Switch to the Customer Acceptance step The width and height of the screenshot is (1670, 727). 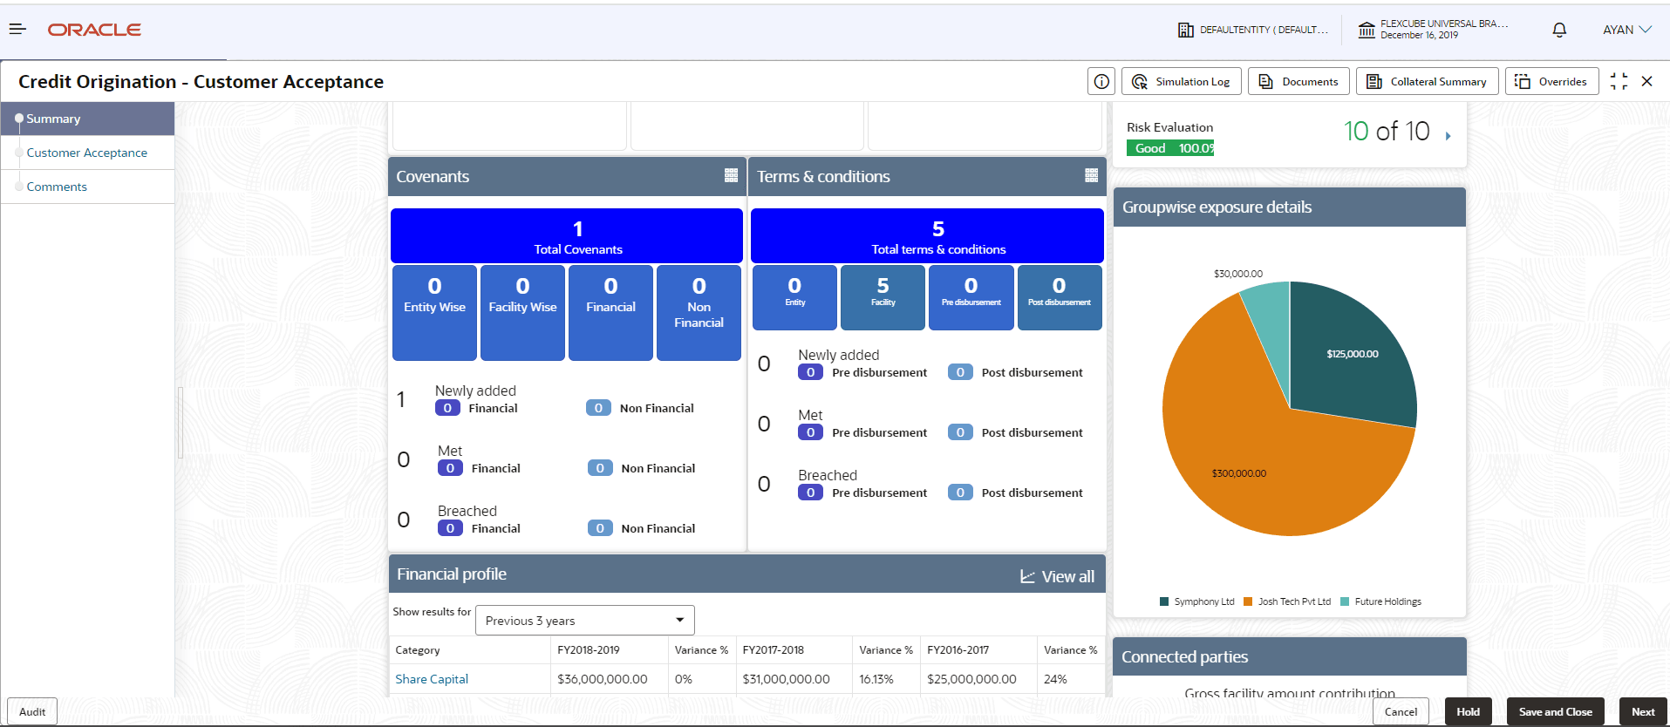tap(86, 153)
